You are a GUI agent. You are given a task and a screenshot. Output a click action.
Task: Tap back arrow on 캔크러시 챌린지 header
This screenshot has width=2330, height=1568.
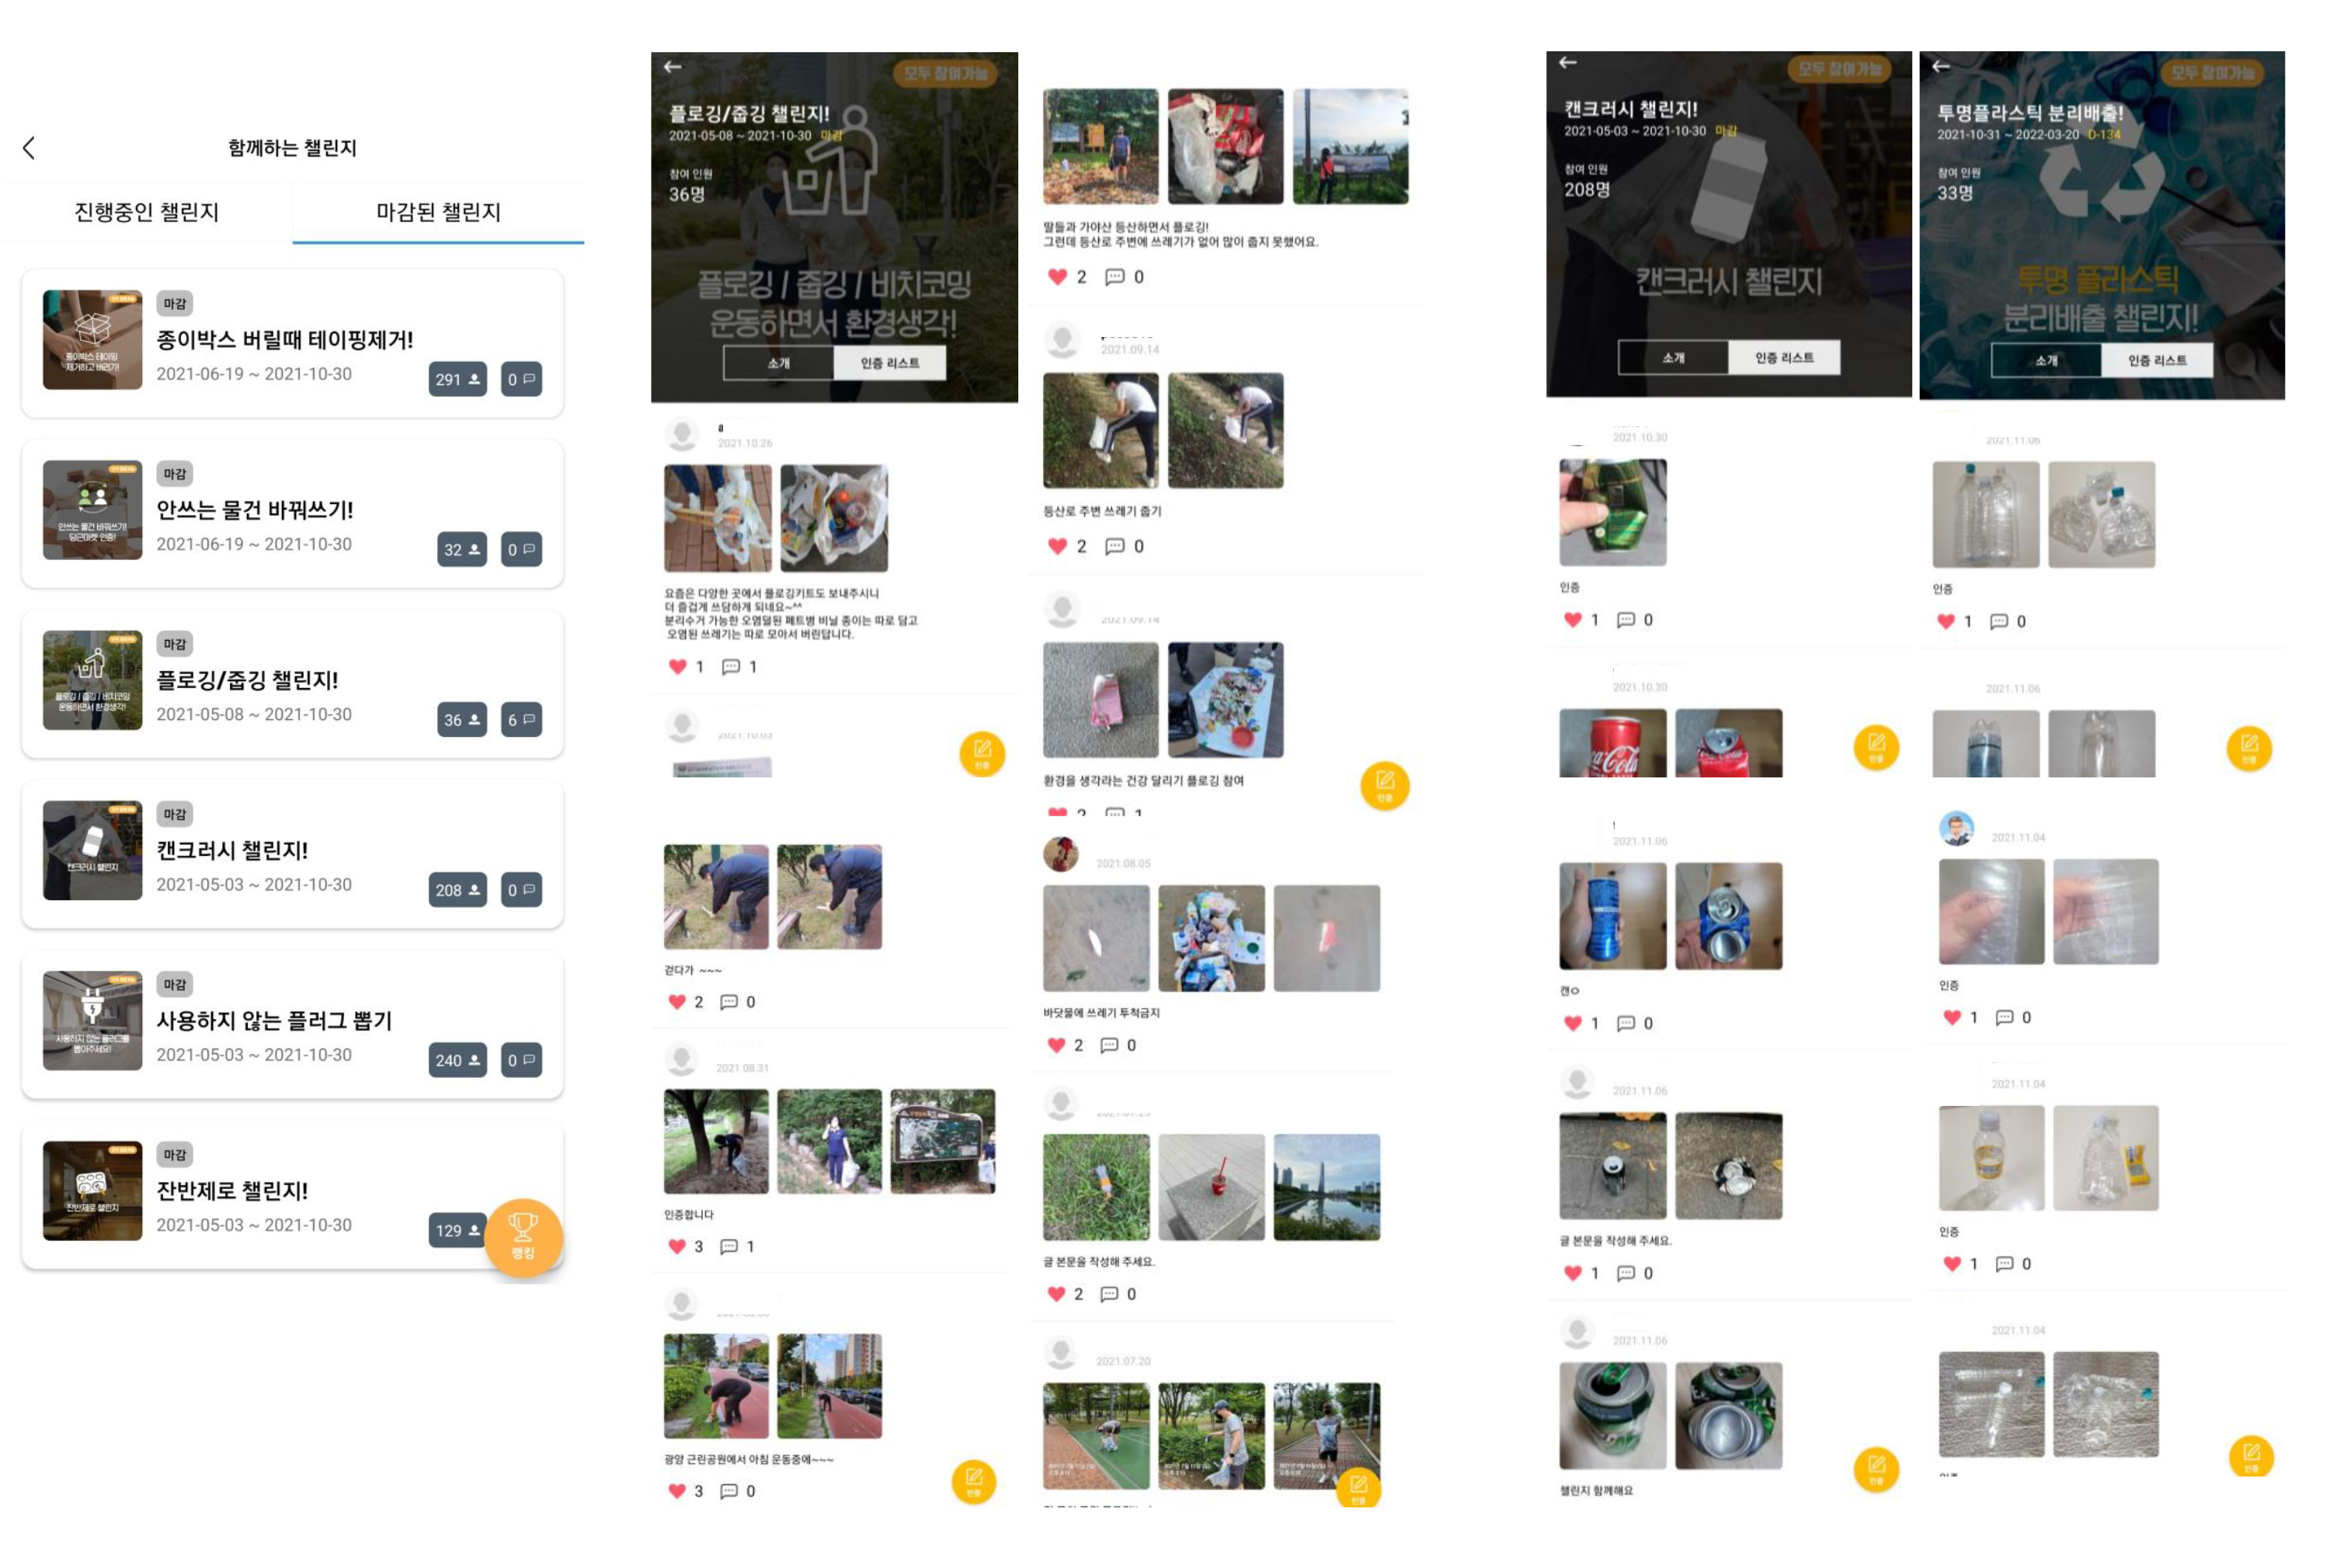click(1567, 62)
